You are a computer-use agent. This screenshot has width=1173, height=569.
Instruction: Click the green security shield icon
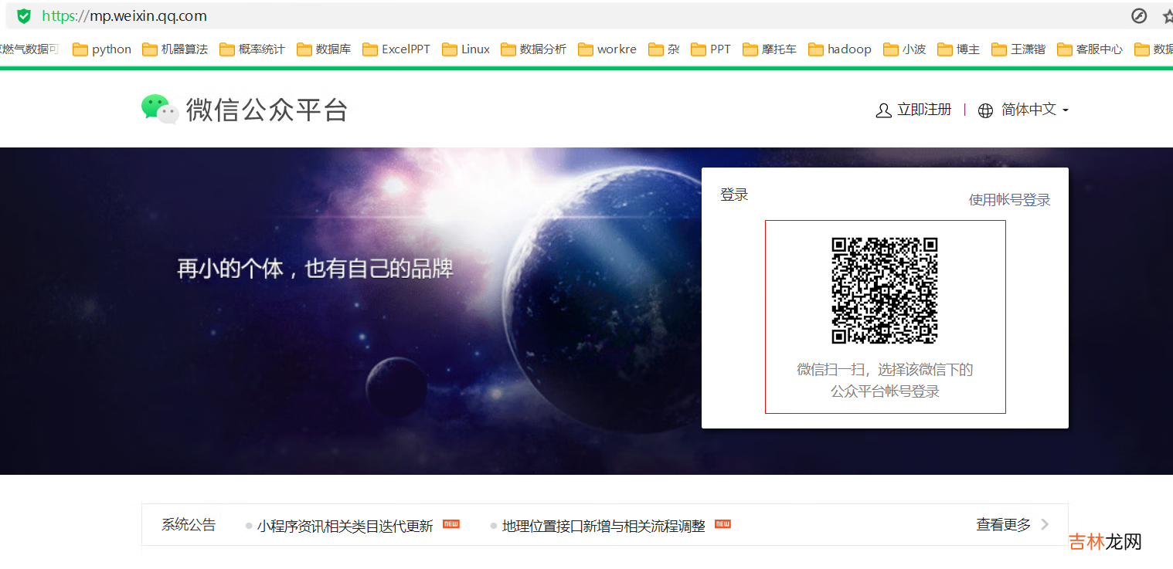(x=24, y=15)
